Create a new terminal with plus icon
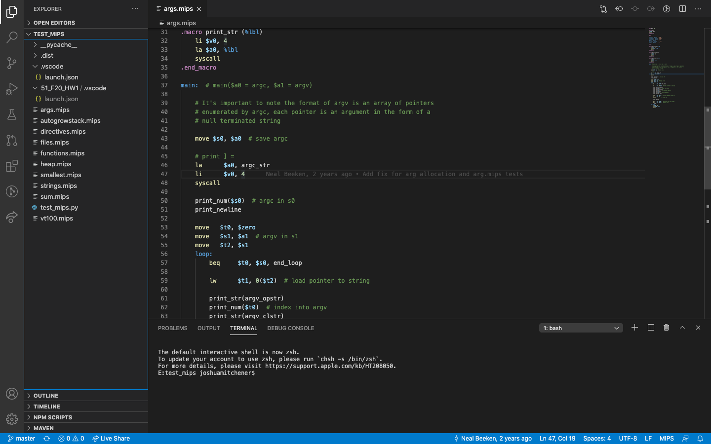Viewport: 711px width, 444px height. [x=635, y=328]
